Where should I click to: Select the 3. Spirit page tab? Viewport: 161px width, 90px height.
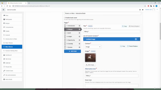click(72, 33)
